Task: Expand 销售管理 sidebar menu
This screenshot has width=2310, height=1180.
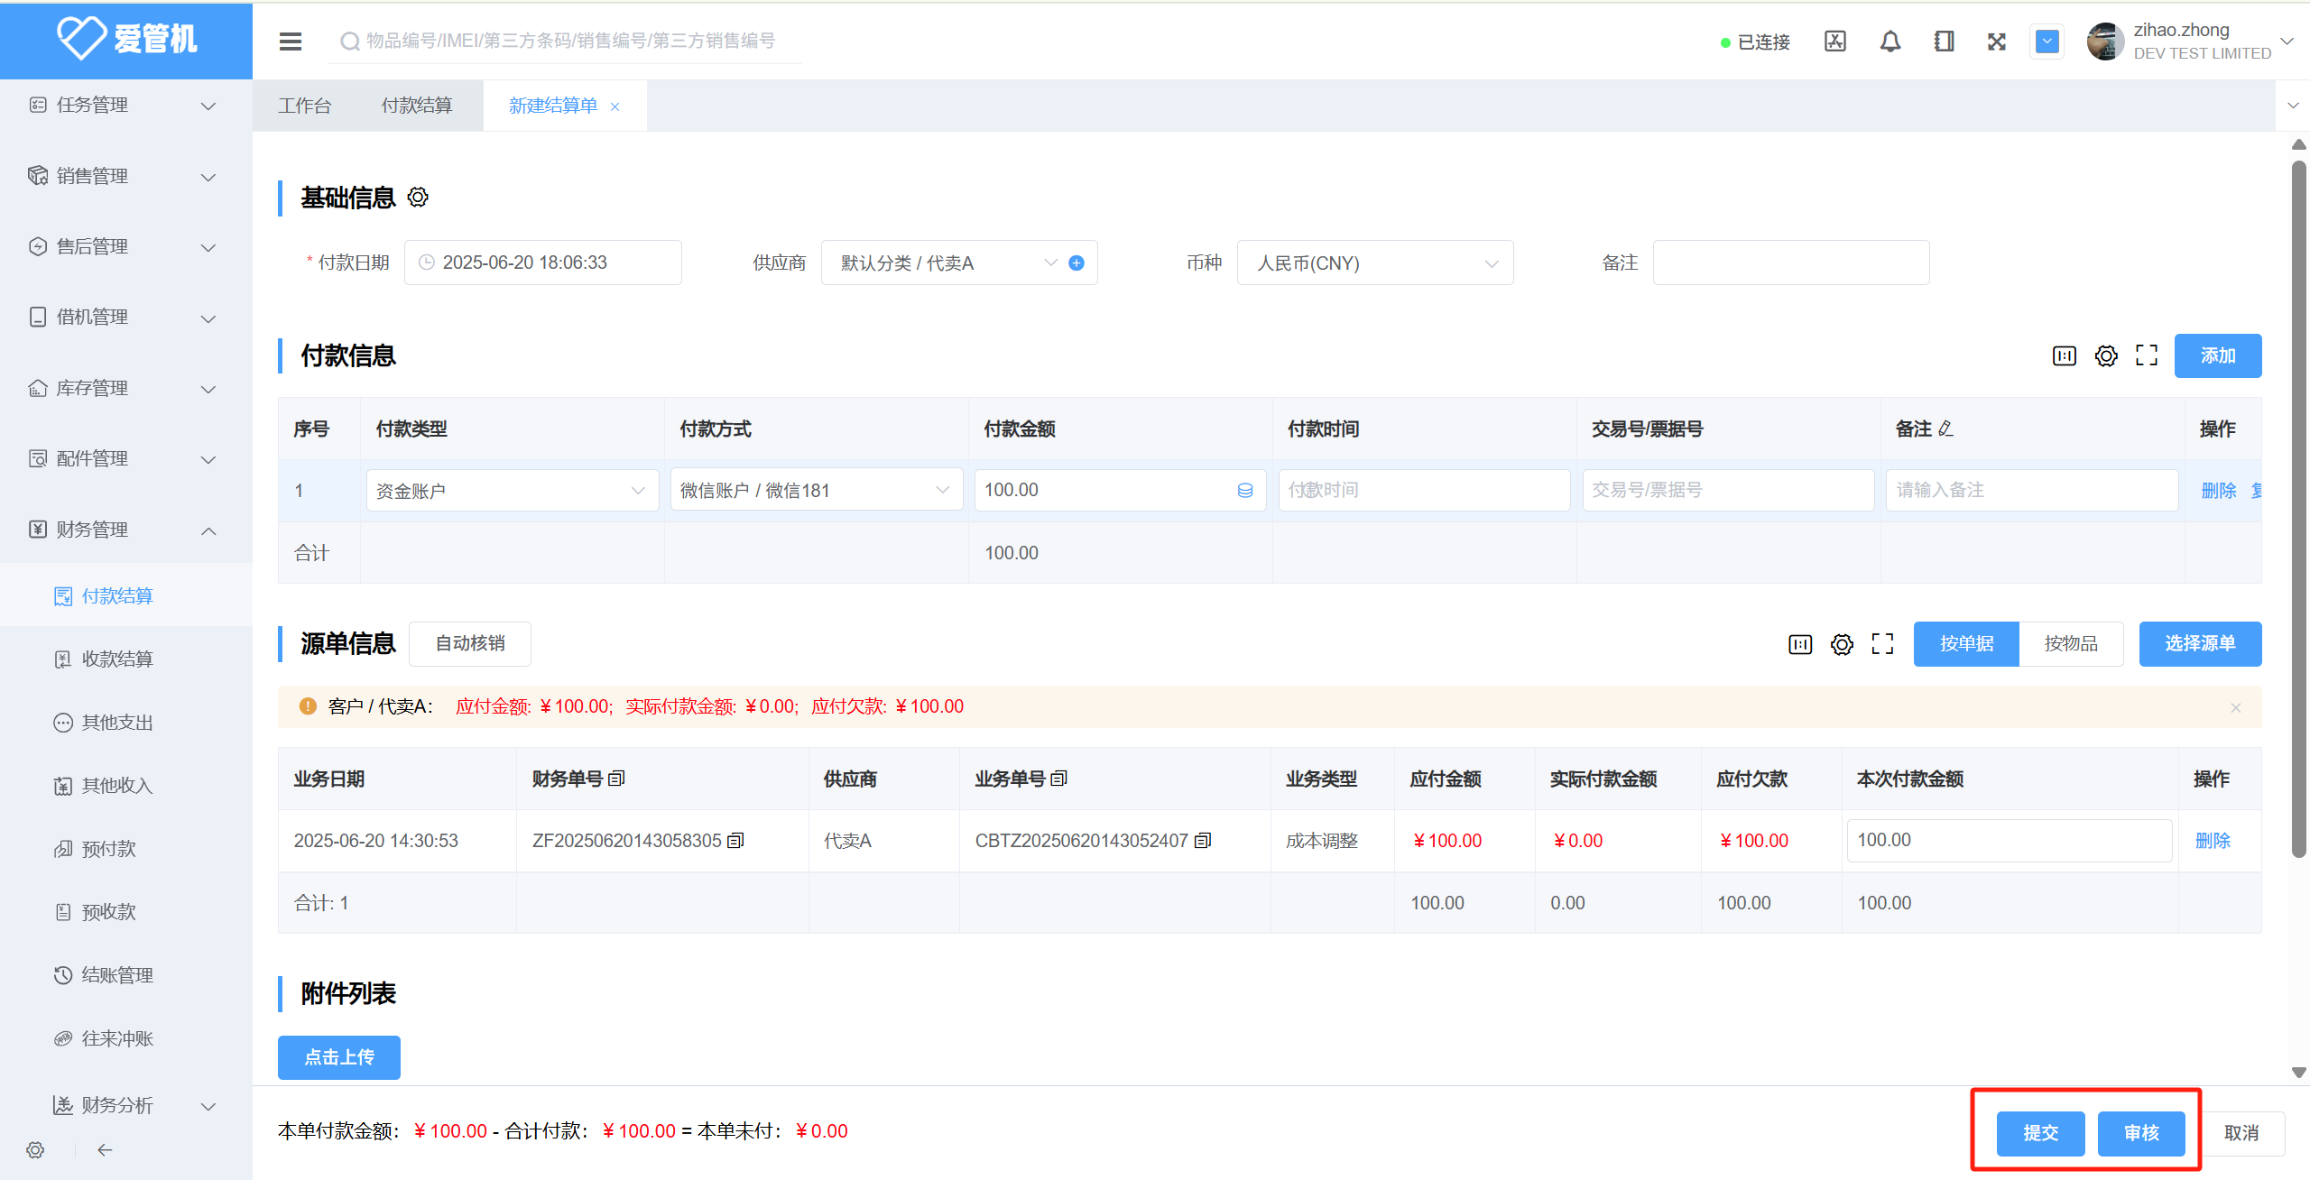Action: click(126, 176)
